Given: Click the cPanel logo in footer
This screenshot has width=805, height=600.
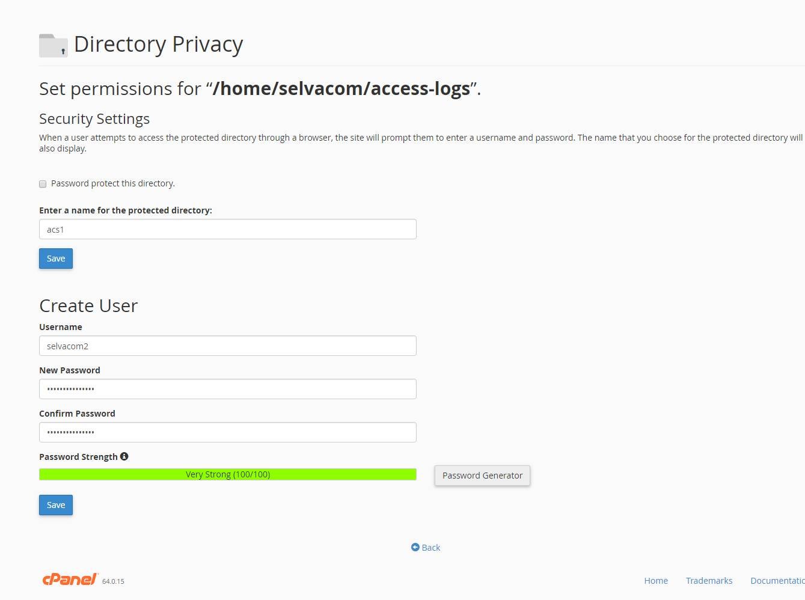Looking at the screenshot, I should tap(70, 579).
